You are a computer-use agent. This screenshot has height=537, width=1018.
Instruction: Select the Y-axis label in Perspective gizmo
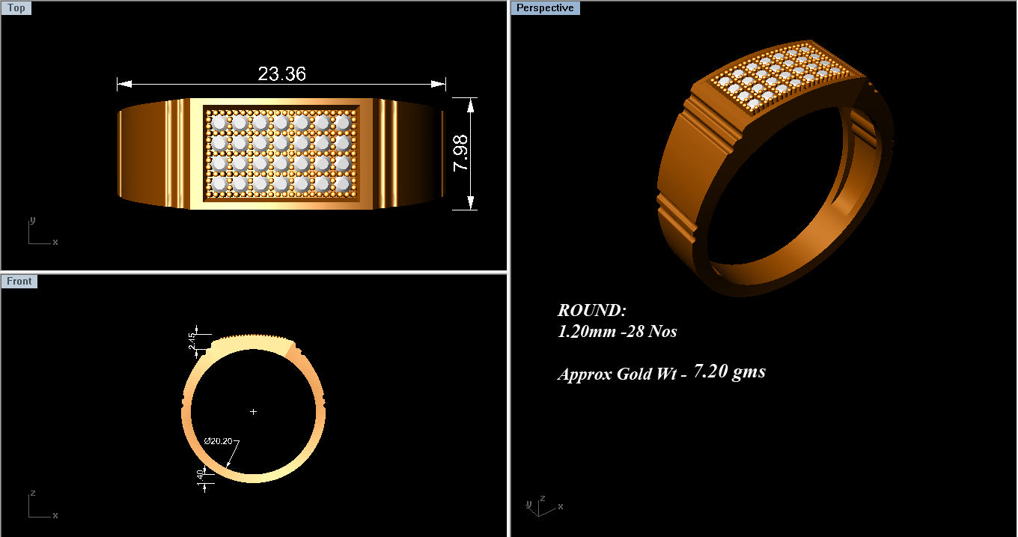click(x=528, y=505)
